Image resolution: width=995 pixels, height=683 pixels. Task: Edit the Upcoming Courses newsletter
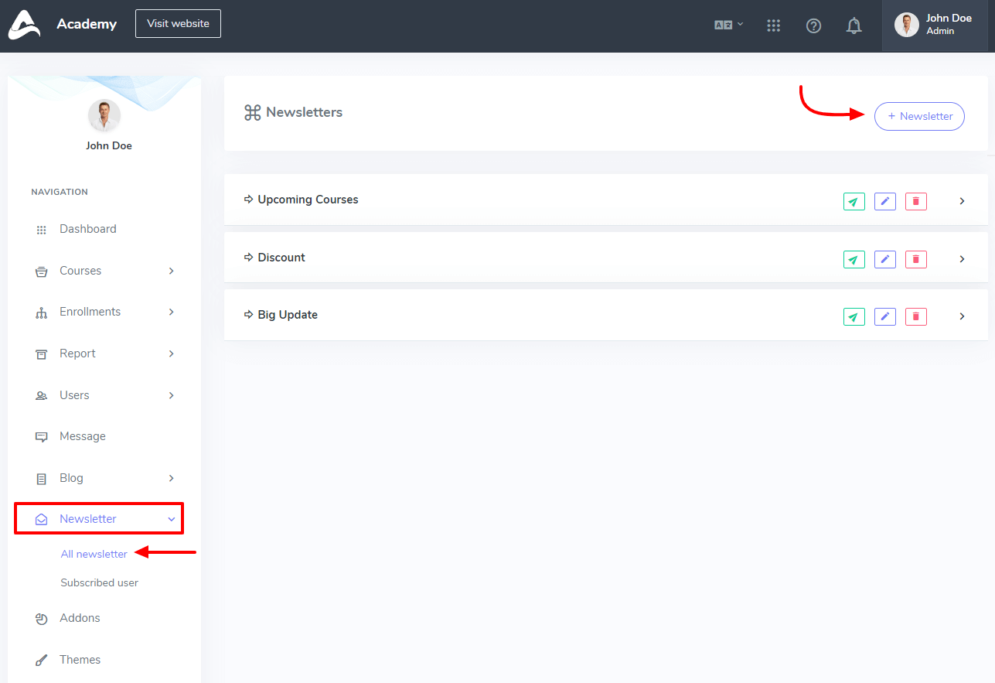[x=884, y=201]
